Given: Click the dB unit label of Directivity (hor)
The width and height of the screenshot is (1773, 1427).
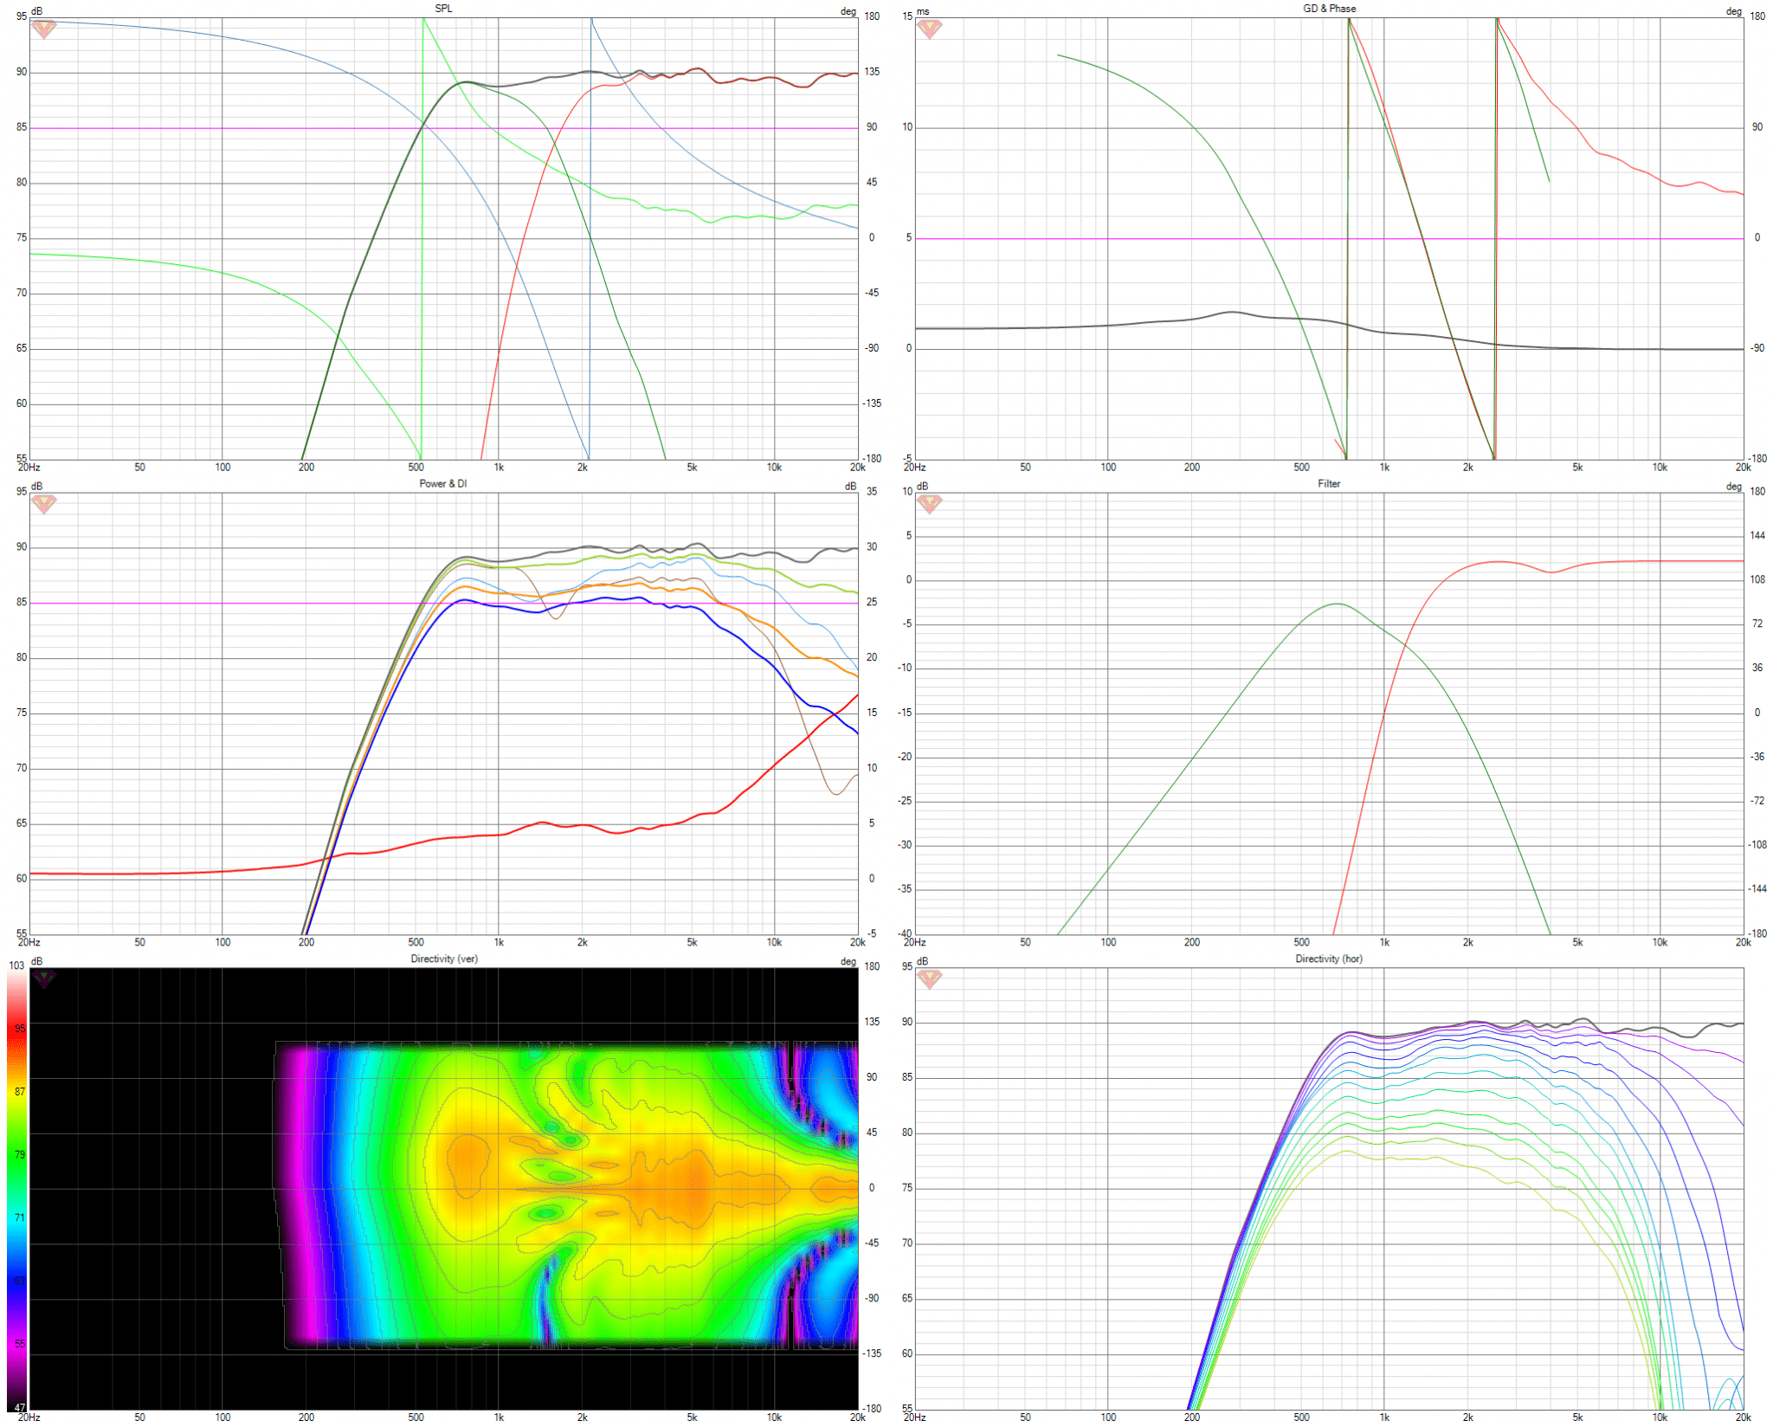Looking at the screenshot, I should pyautogui.click(x=923, y=961).
